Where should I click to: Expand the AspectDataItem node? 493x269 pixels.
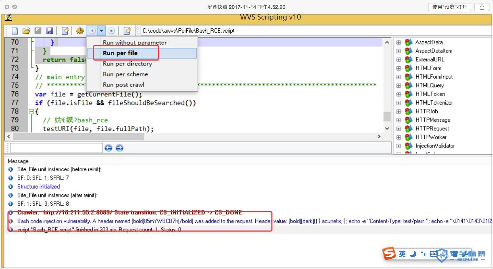(x=399, y=51)
